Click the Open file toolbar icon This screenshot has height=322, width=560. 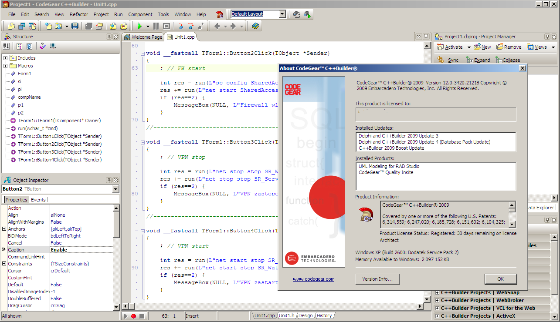click(x=58, y=26)
